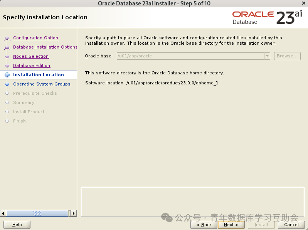The image size is (308, 230).
Task: Cancel the Oracle installation
Action: coord(291,225)
